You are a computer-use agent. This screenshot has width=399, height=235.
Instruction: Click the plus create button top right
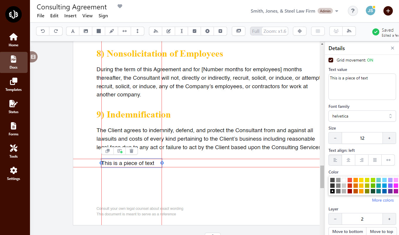pyautogui.click(x=388, y=11)
